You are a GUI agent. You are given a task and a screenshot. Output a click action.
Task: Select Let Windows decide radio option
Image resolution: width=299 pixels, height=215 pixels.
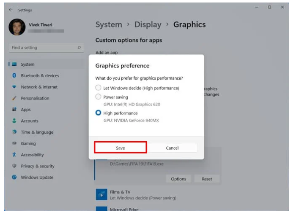[98, 88]
